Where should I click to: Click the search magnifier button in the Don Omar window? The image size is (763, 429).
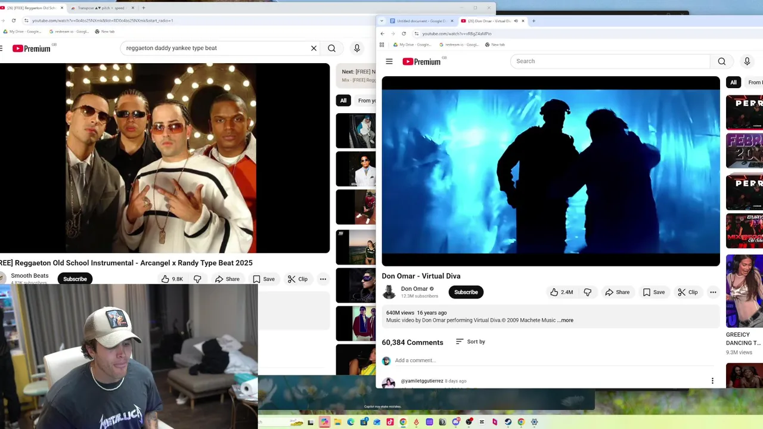721,61
